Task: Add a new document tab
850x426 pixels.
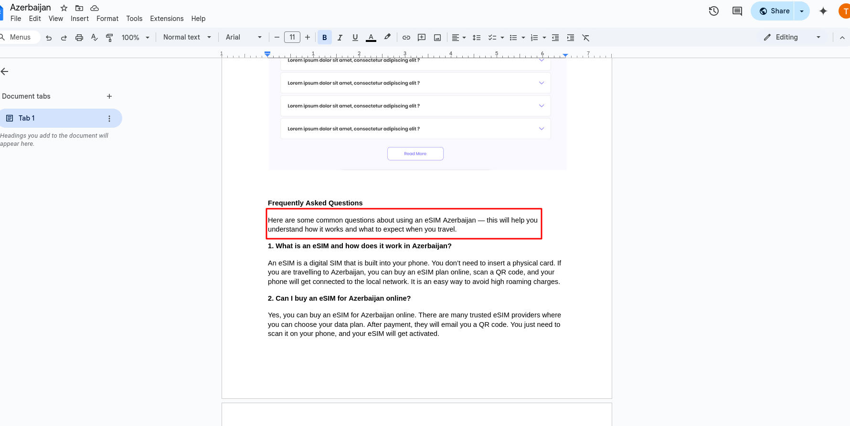Action: 109,96
